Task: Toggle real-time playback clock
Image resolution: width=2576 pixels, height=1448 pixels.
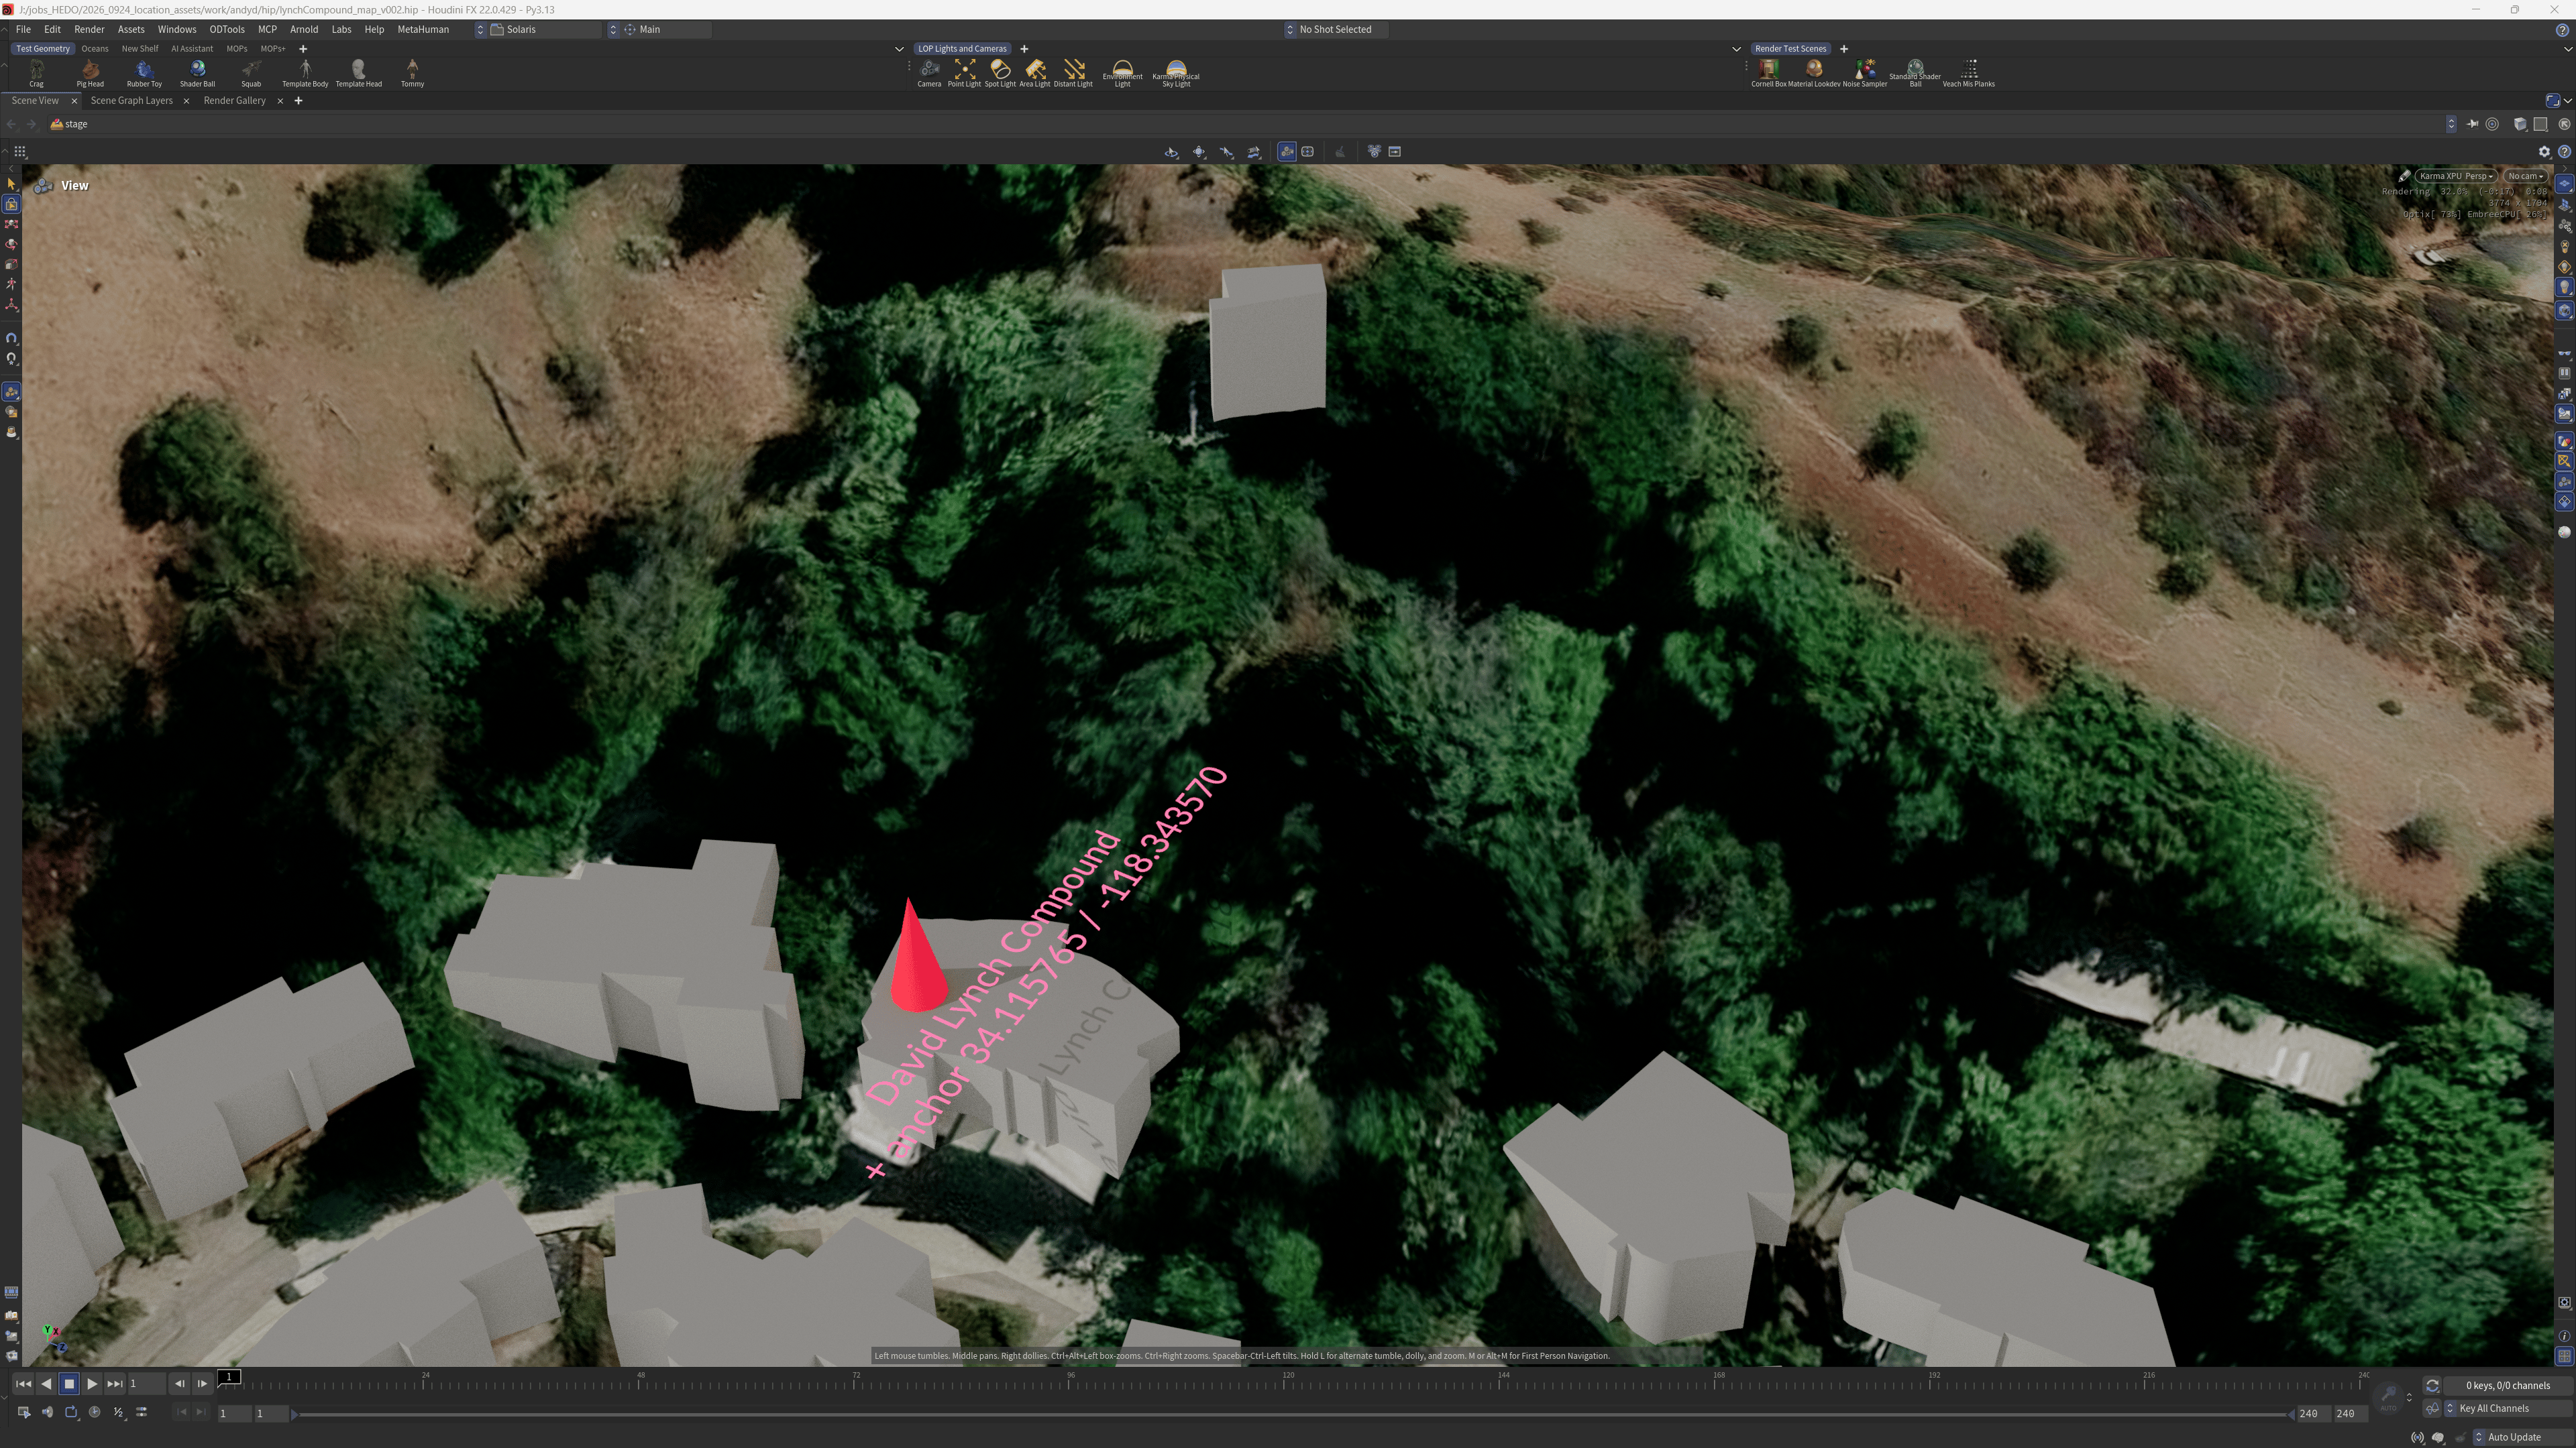Action: (x=94, y=1412)
